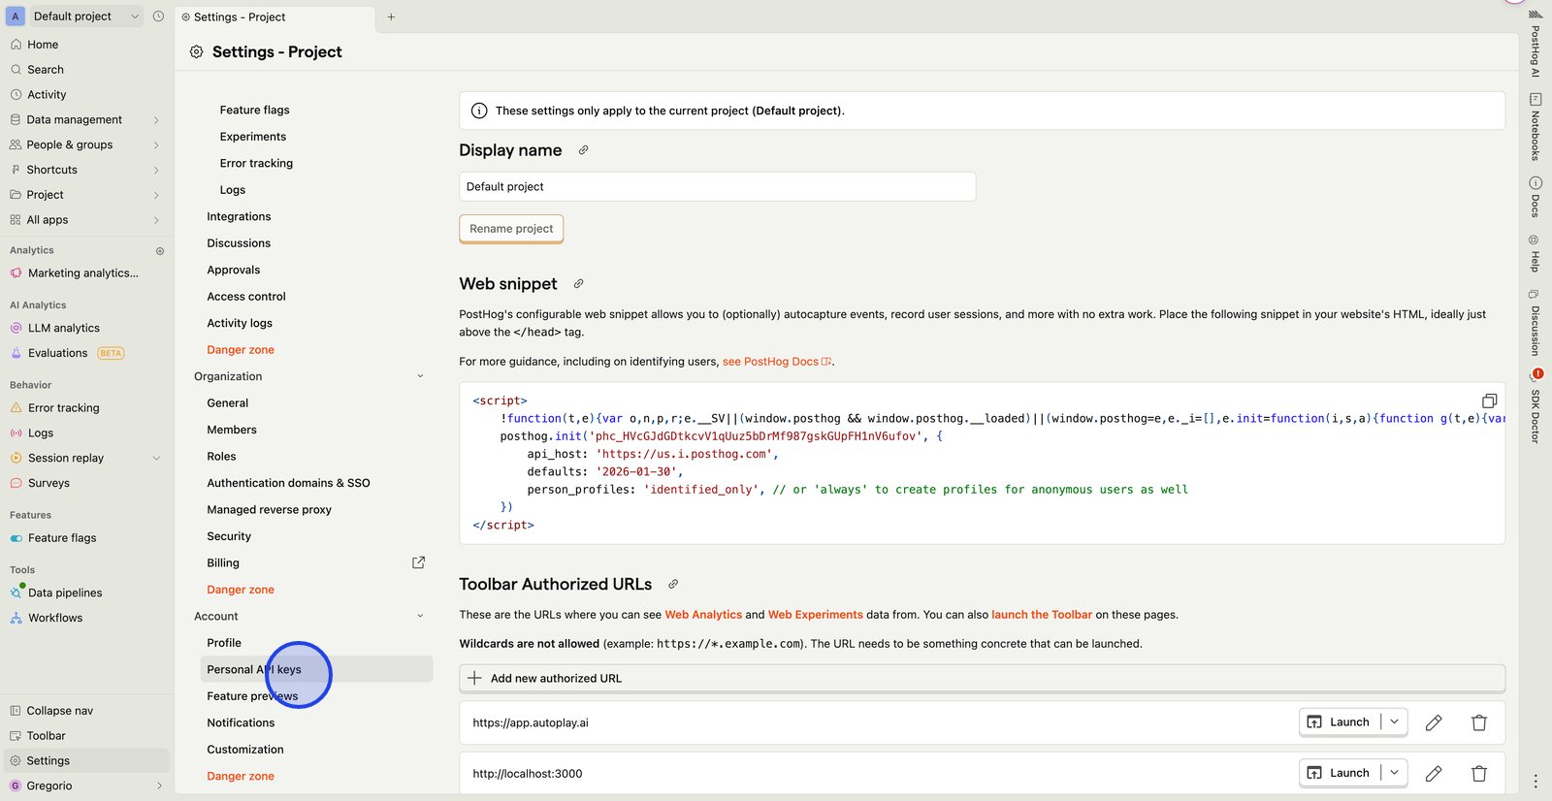Expand the Session replay submenu

point(156,459)
